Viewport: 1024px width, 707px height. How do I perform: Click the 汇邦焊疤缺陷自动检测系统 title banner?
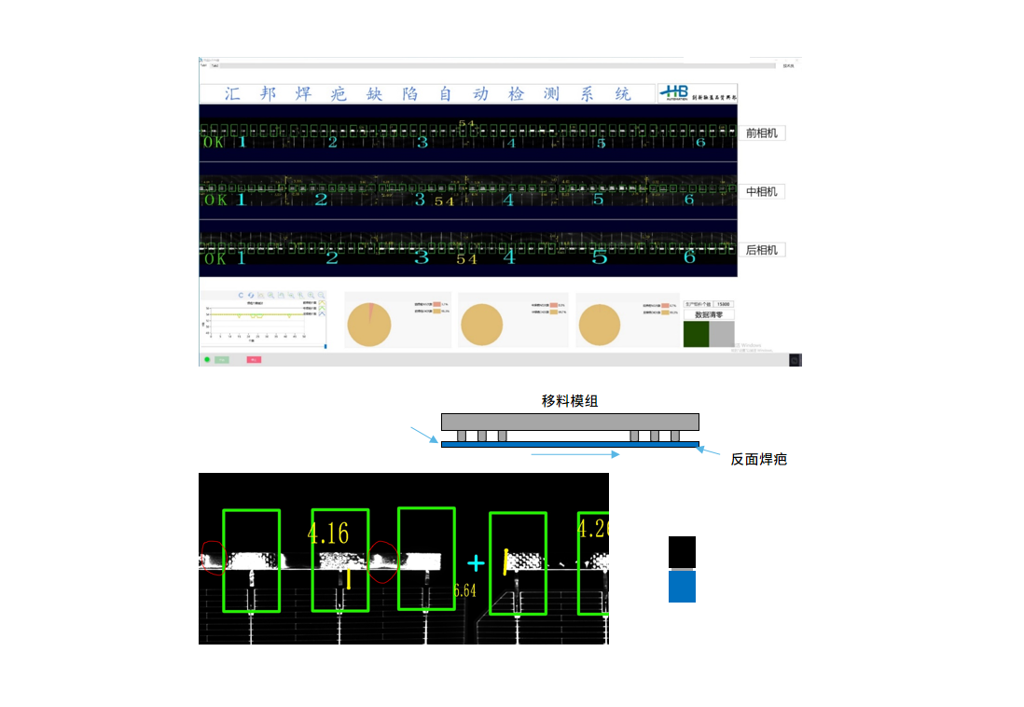point(428,93)
